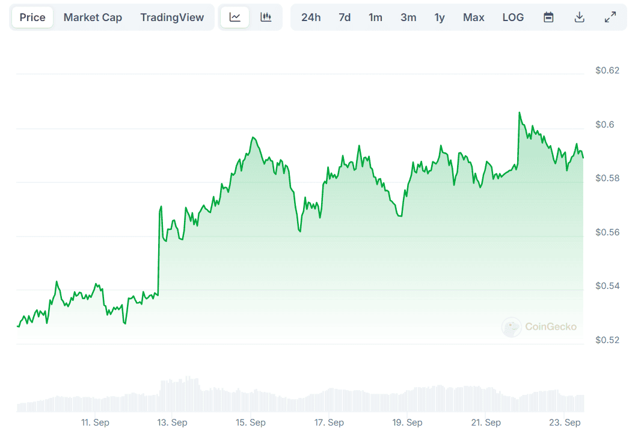Download the chart data
The width and height of the screenshot is (638, 434).
(579, 17)
